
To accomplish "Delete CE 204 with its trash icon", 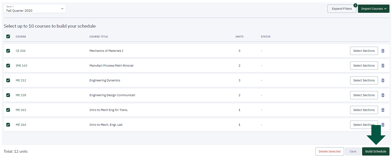I will pyautogui.click(x=383, y=51).
